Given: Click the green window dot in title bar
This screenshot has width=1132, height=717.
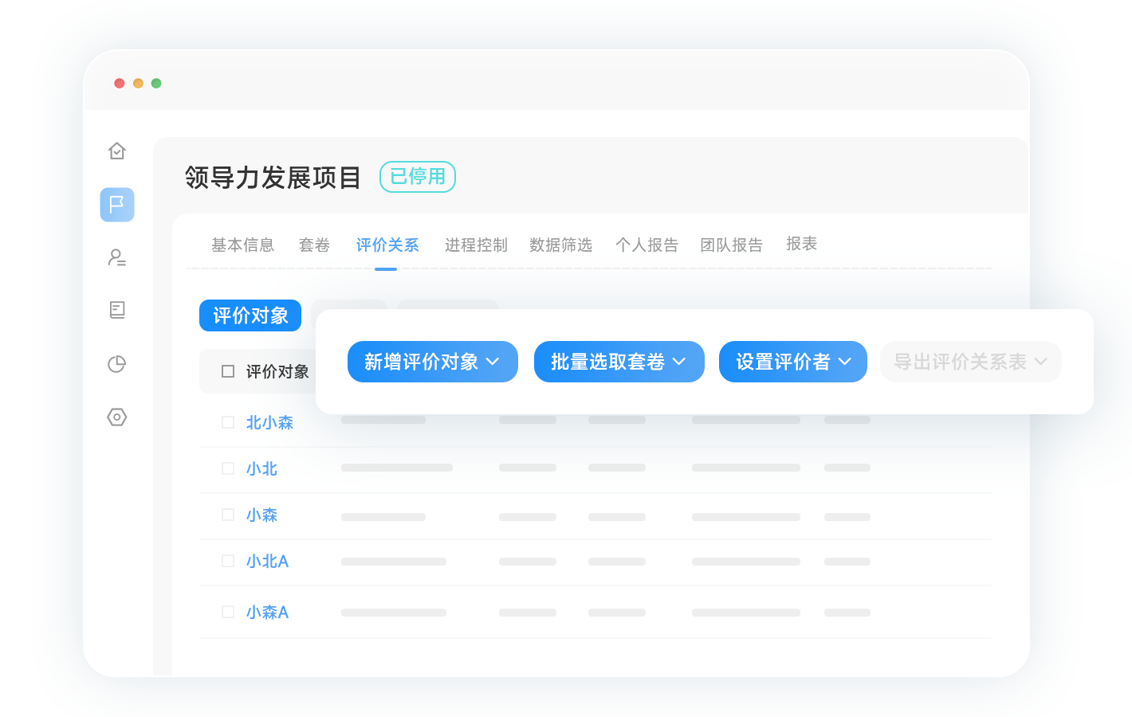Looking at the screenshot, I should tap(156, 83).
